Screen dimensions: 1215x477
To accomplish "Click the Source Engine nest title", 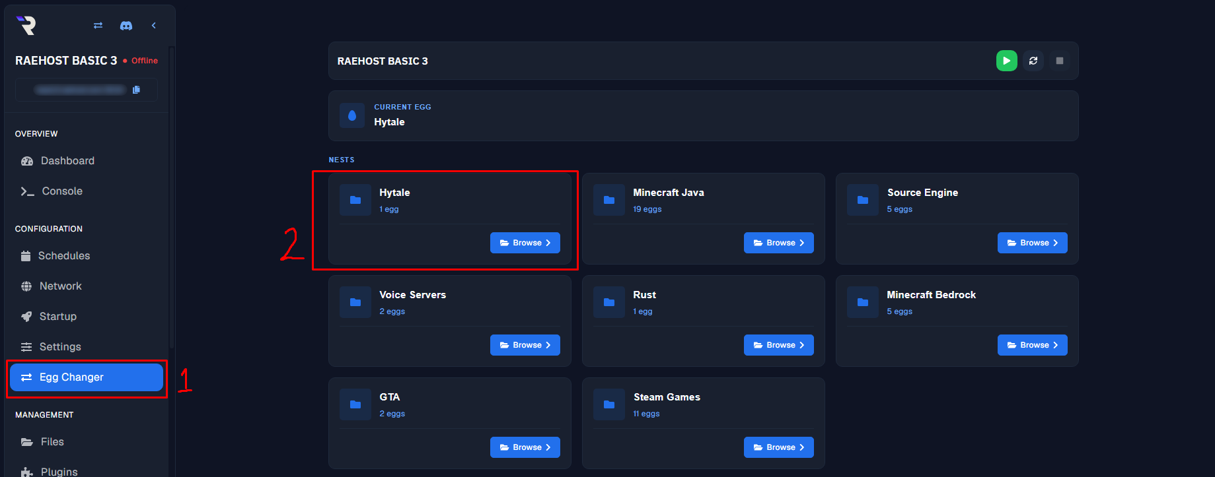I will [922, 193].
